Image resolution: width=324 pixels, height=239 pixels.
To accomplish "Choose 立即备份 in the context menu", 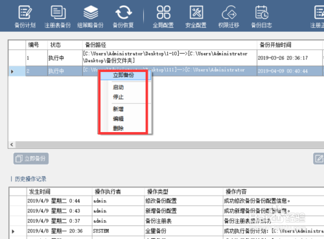I will 123,75.
